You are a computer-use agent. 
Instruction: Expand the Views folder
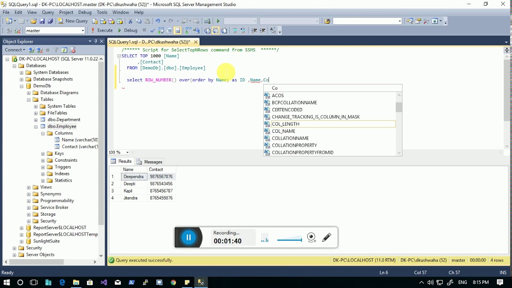[29, 187]
